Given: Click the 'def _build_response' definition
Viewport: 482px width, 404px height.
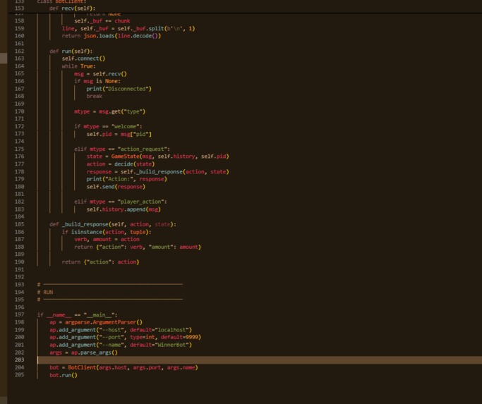Looking at the screenshot, I should coord(113,224).
